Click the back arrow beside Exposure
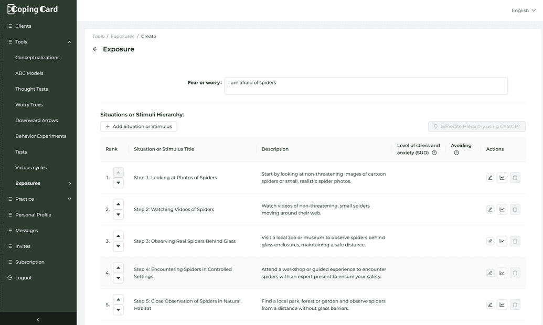This screenshot has width=543, height=325. tap(95, 49)
